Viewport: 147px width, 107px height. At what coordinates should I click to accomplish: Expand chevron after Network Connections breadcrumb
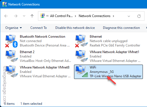[x=113, y=16]
